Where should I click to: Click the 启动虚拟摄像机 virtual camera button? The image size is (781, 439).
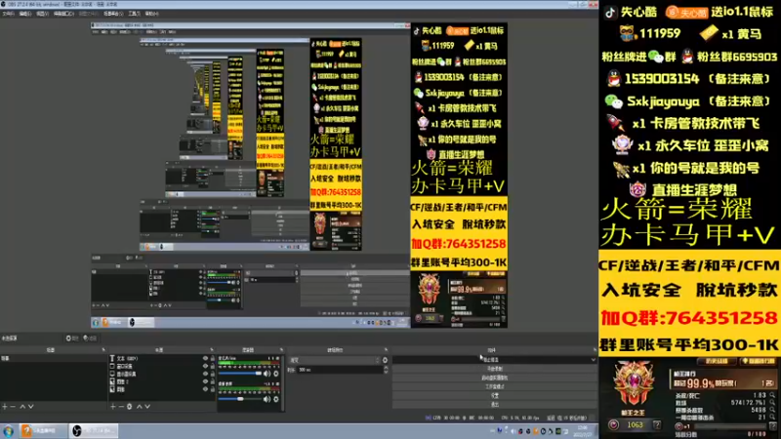tap(494, 378)
